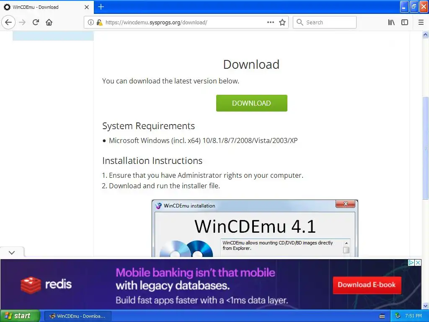Click the network tray icon
The image size is (429, 322).
coord(398,316)
